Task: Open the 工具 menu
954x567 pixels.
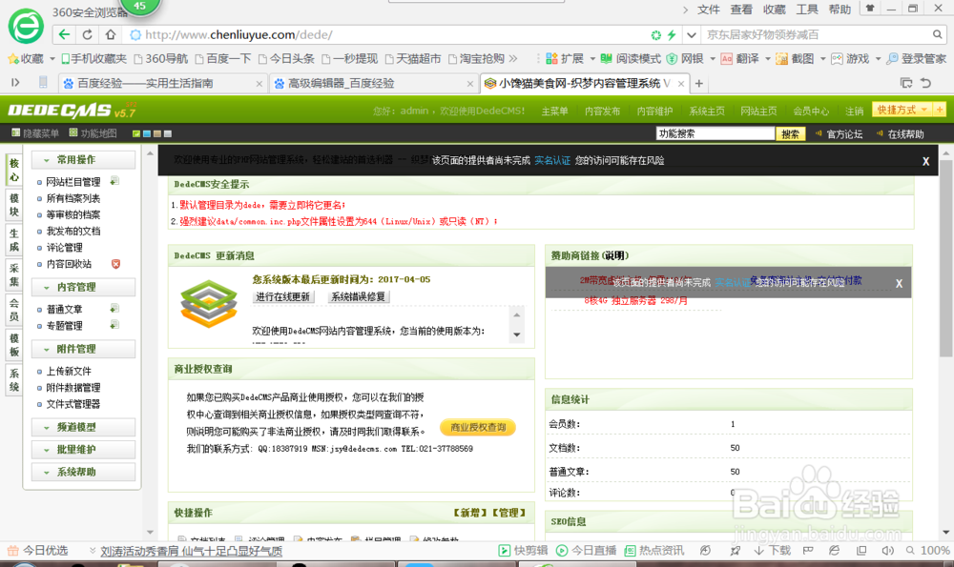Action: click(x=807, y=10)
